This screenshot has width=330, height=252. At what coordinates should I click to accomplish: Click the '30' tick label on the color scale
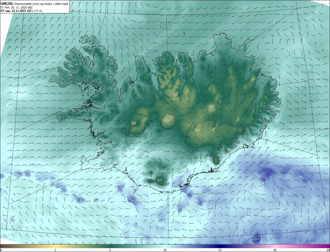pyautogui.click(x=275, y=250)
